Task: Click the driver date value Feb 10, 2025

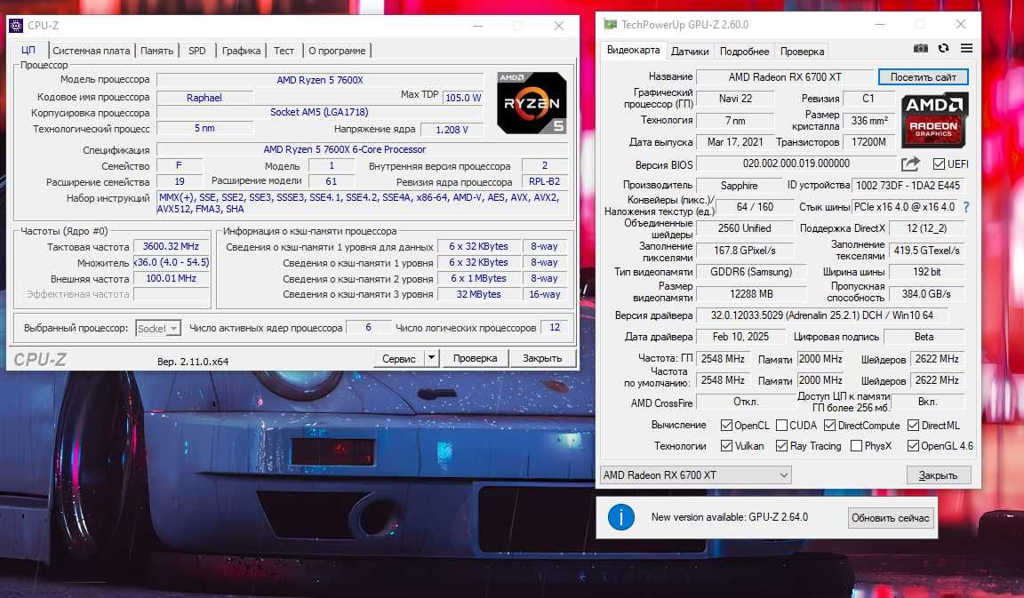Action: pyautogui.click(x=740, y=337)
